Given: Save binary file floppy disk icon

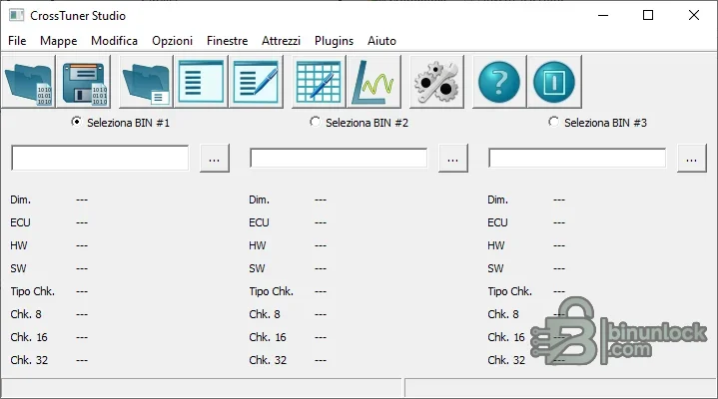Looking at the screenshot, I should (84, 82).
